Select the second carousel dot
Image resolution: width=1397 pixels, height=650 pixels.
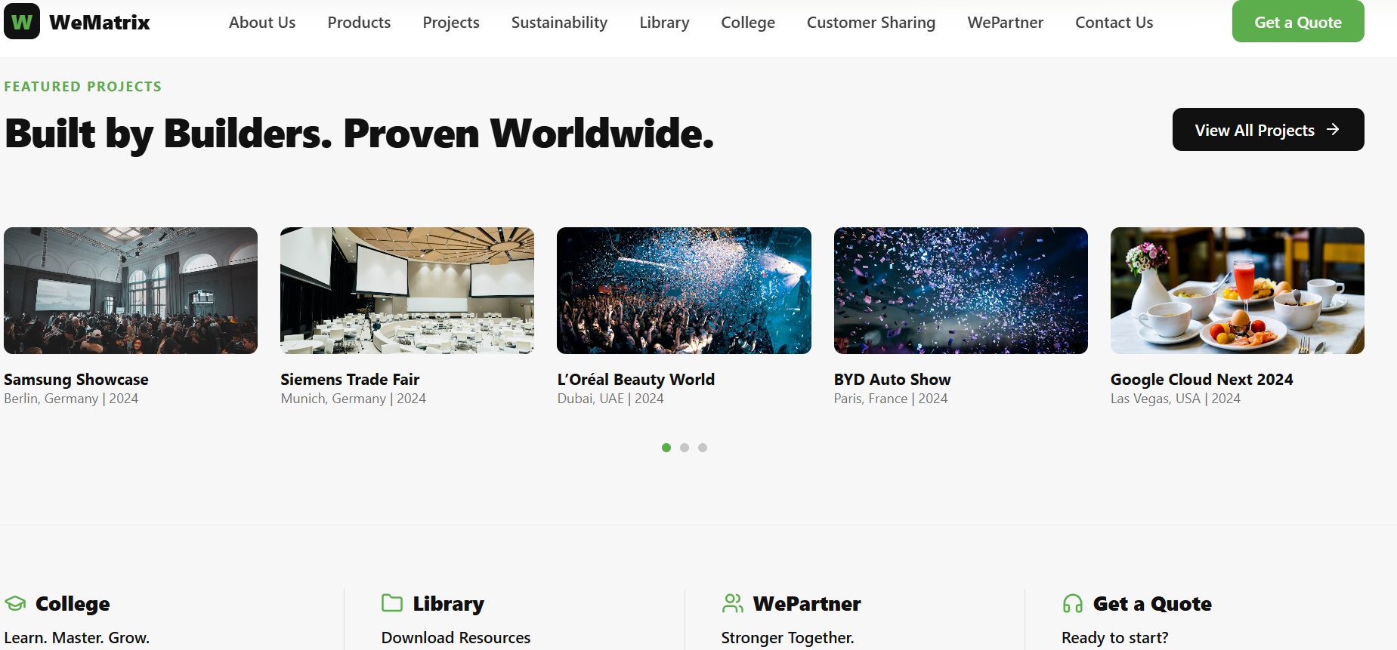point(685,448)
